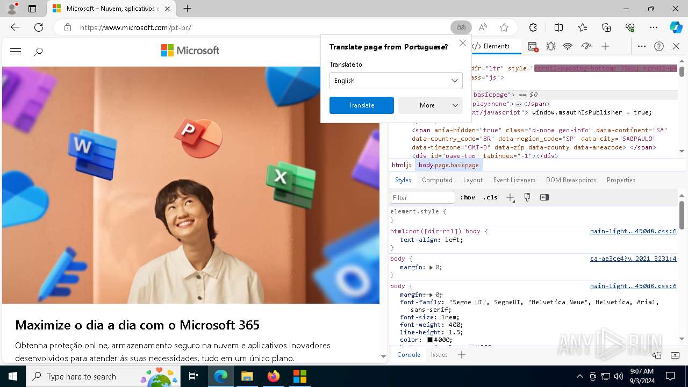Viewport: 688px width, 387px height.
Task: Close the translate popup
Action: pyautogui.click(x=463, y=43)
